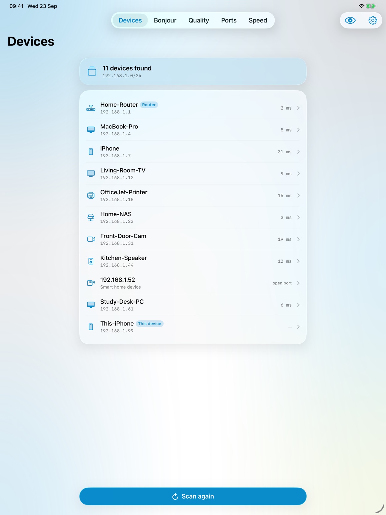Switch to the Bonjour tab
The image size is (386, 515).
[165, 20]
